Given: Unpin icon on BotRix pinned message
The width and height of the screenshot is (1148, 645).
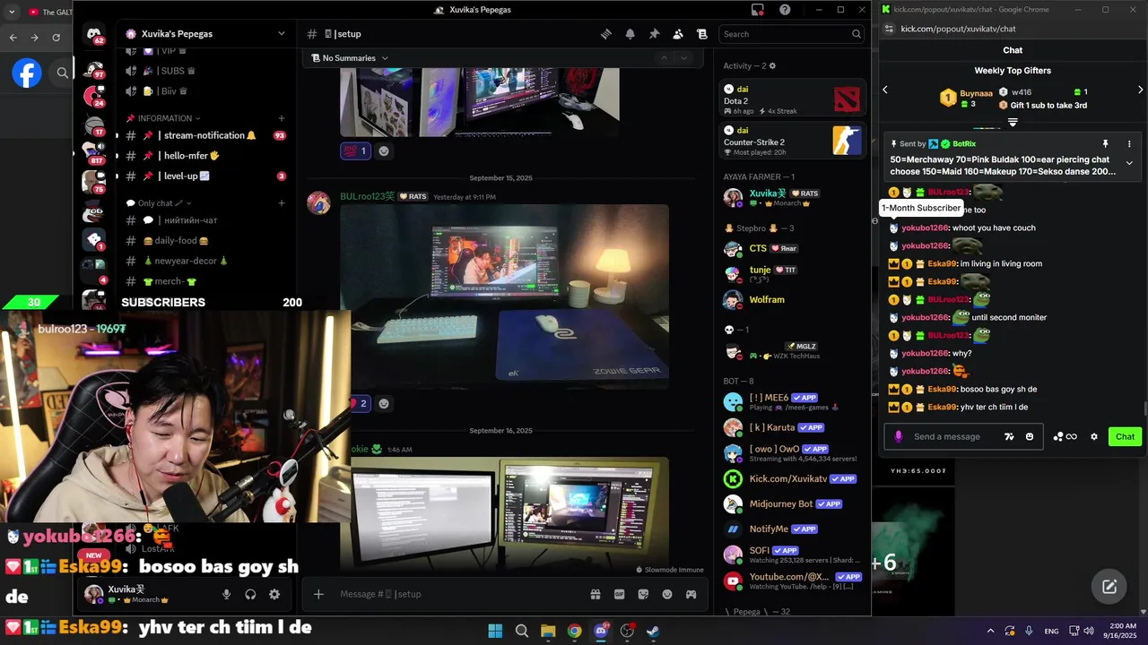Looking at the screenshot, I should coord(1105,143).
